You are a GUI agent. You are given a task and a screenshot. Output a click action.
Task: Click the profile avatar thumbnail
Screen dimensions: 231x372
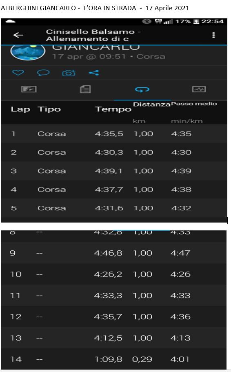pos(28,52)
